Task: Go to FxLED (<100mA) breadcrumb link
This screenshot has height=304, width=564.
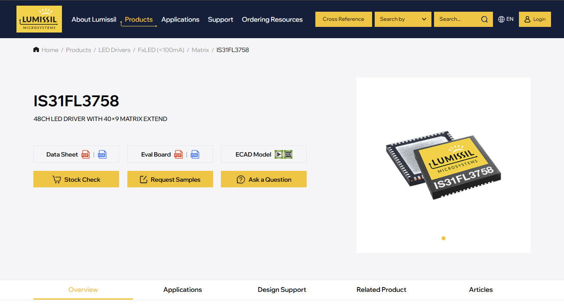Action: coord(161,50)
